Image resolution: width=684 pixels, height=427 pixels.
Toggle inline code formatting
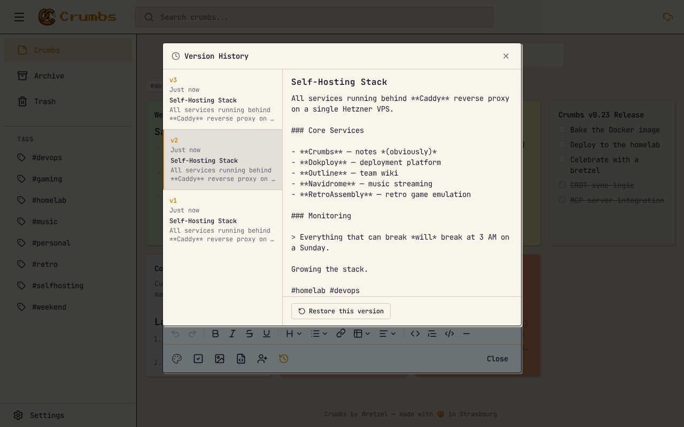pyautogui.click(x=415, y=334)
